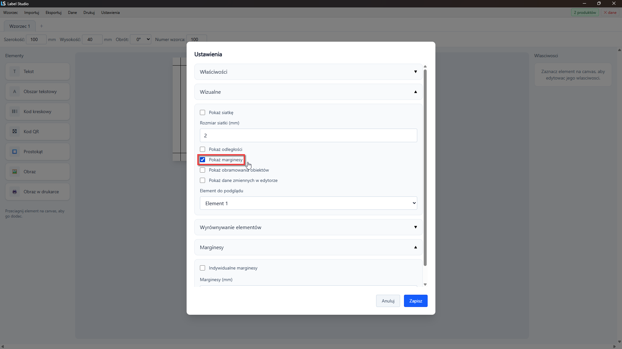
Task: Collapse the Marginesy section
Action: pos(308,247)
